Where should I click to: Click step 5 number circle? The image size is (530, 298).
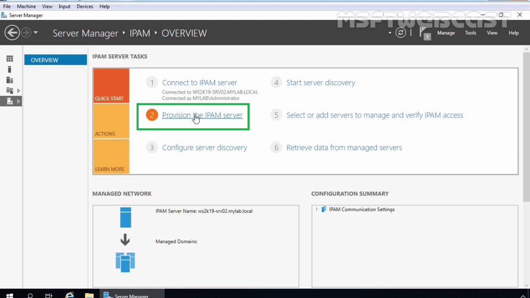pyautogui.click(x=276, y=115)
